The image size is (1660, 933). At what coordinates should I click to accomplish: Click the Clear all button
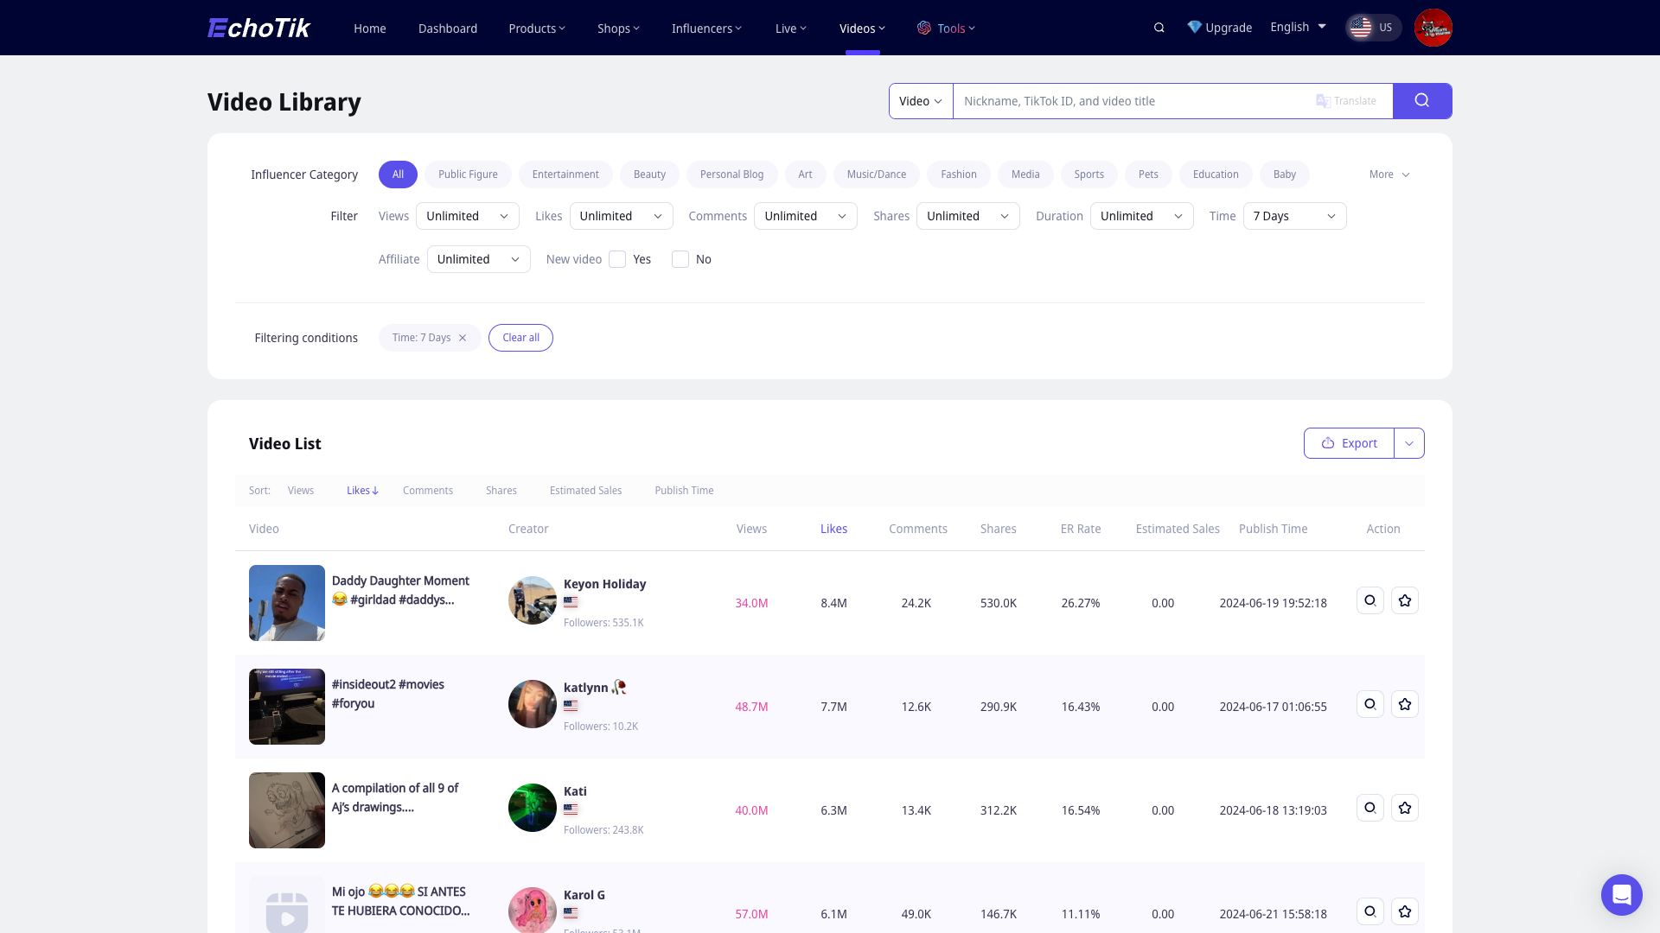pos(520,338)
